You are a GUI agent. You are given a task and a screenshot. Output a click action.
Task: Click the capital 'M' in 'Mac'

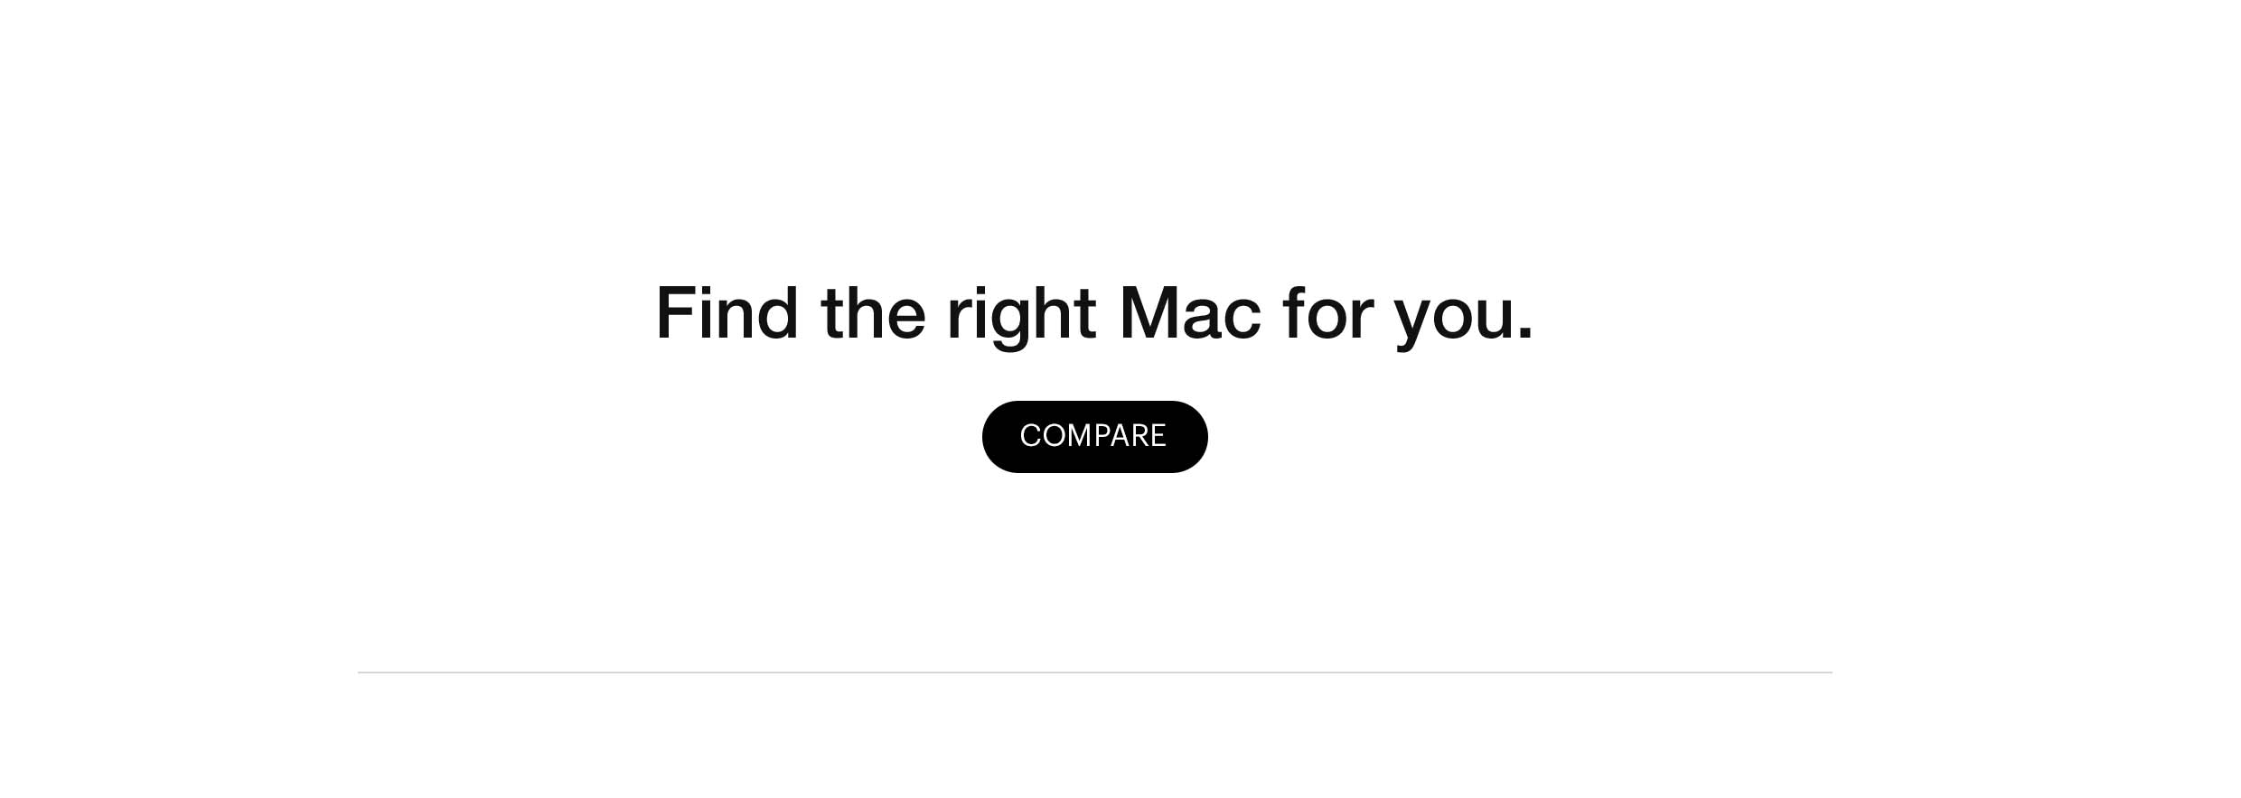pos(1149,314)
